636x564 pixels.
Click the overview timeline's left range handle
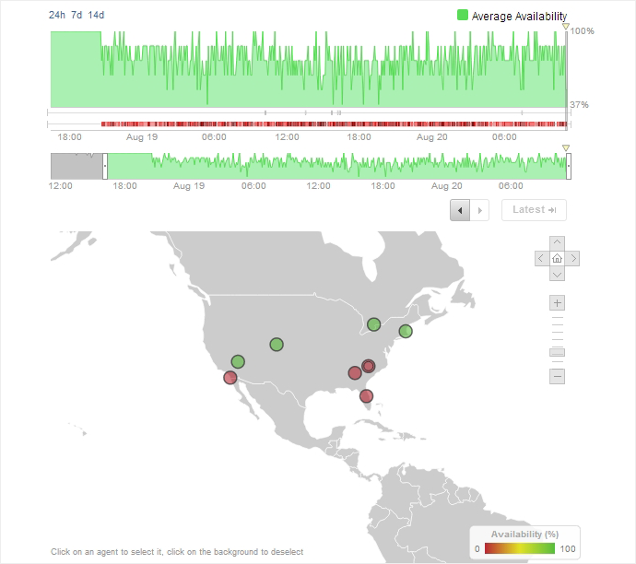pos(105,167)
